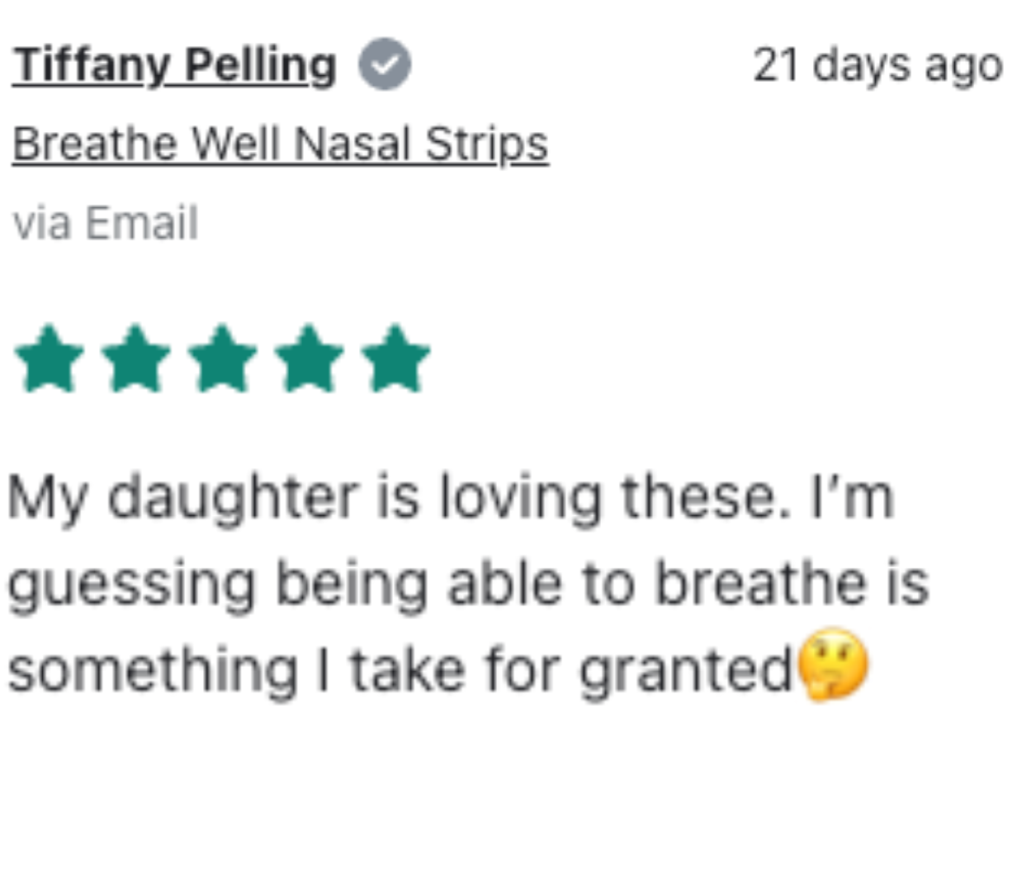Click the fifth green rating star

tap(395, 358)
